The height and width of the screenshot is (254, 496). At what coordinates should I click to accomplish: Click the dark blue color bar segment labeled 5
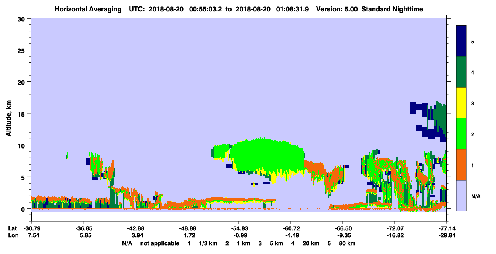click(x=461, y=41)
